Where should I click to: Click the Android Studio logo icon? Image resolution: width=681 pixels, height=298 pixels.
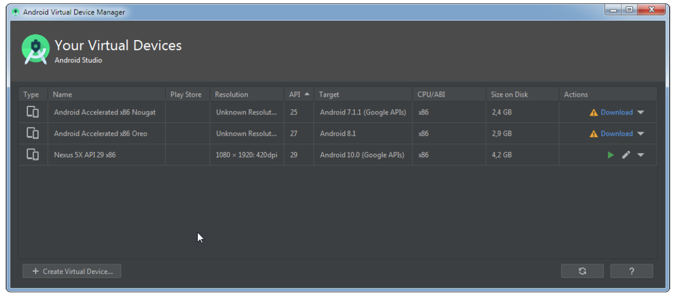[x=35, y=50]
